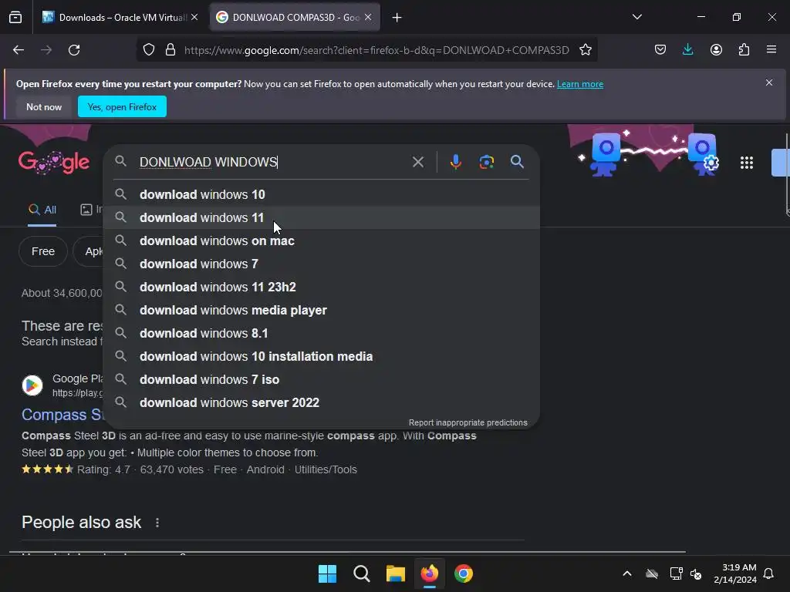Open tracking protection shield icon
The height and width of the screenshot is (592, 790).
tap(149, 50)
